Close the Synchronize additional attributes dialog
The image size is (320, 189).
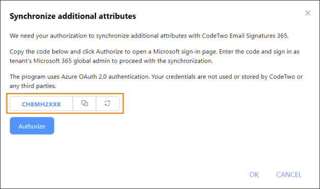(308, 13)
